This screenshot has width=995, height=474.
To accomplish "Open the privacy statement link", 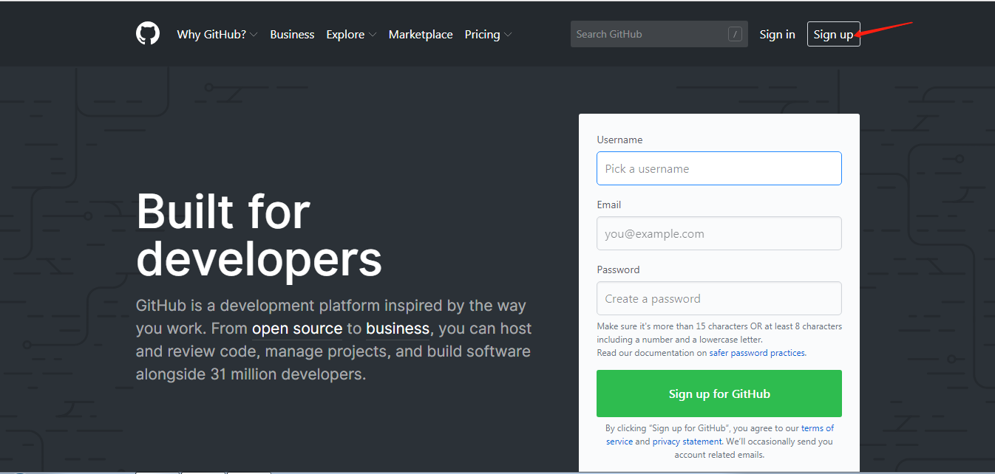I will click(x=687, y=442).
